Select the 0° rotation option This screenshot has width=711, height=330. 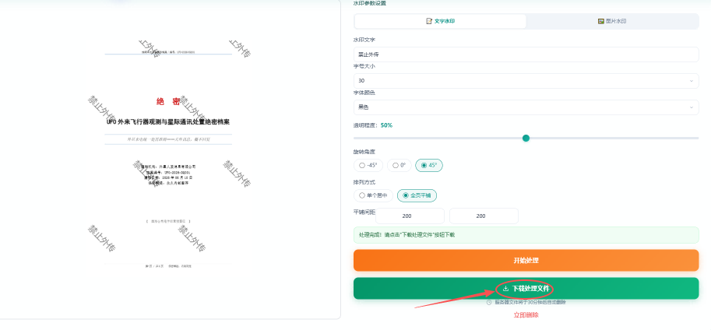coord(399,166)
